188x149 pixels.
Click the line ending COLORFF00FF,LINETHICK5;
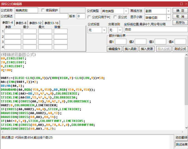tap(43, 121)
